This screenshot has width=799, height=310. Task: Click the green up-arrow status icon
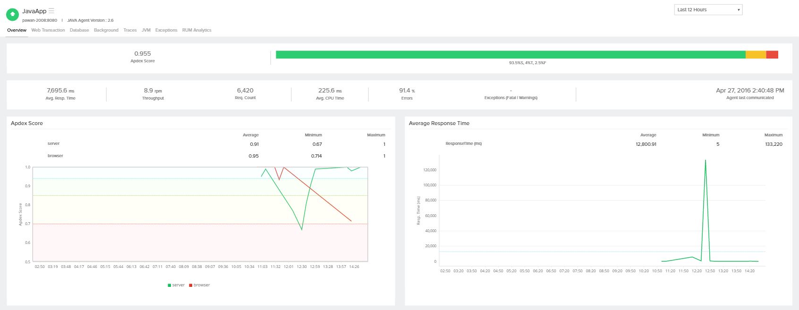click(12, 15)
